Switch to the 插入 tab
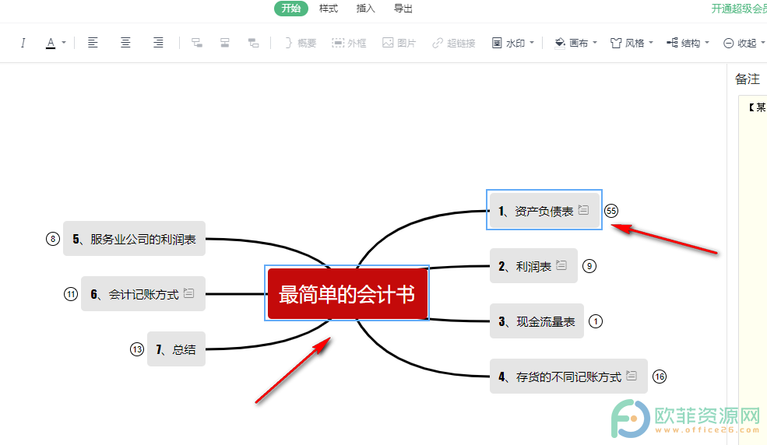 365,9
